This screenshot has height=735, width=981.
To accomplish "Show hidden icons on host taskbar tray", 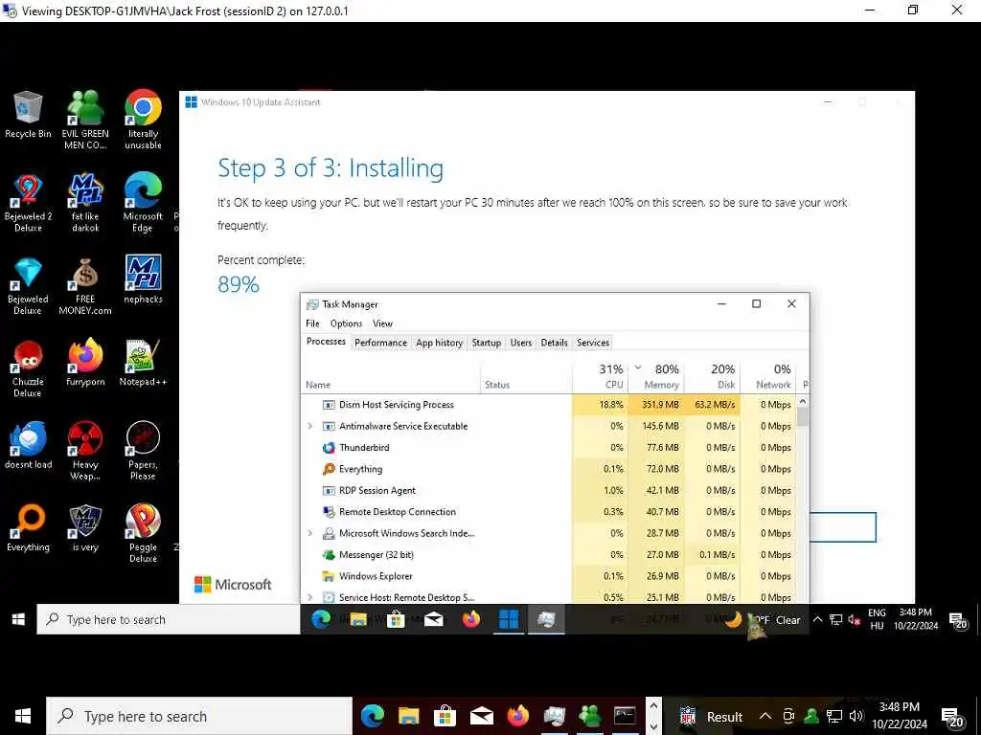I will click(x=764, y=716).
